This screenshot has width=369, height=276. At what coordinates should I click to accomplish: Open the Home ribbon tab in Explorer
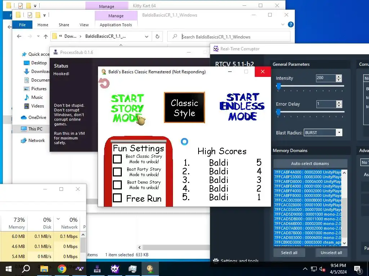[43, 25]
